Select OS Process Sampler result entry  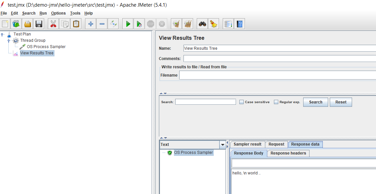pos(193,152)
